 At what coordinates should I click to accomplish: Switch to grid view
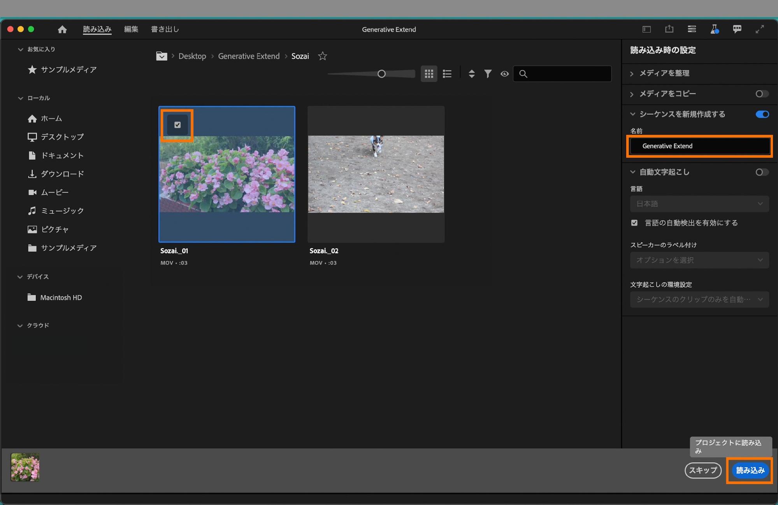(x=429, y=74)
